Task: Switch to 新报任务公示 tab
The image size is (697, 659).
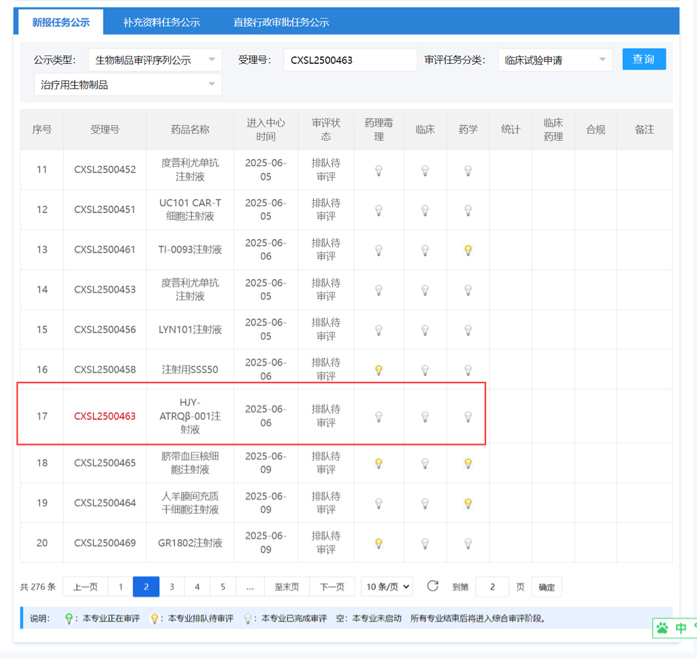Action: [x=61, y=22]
